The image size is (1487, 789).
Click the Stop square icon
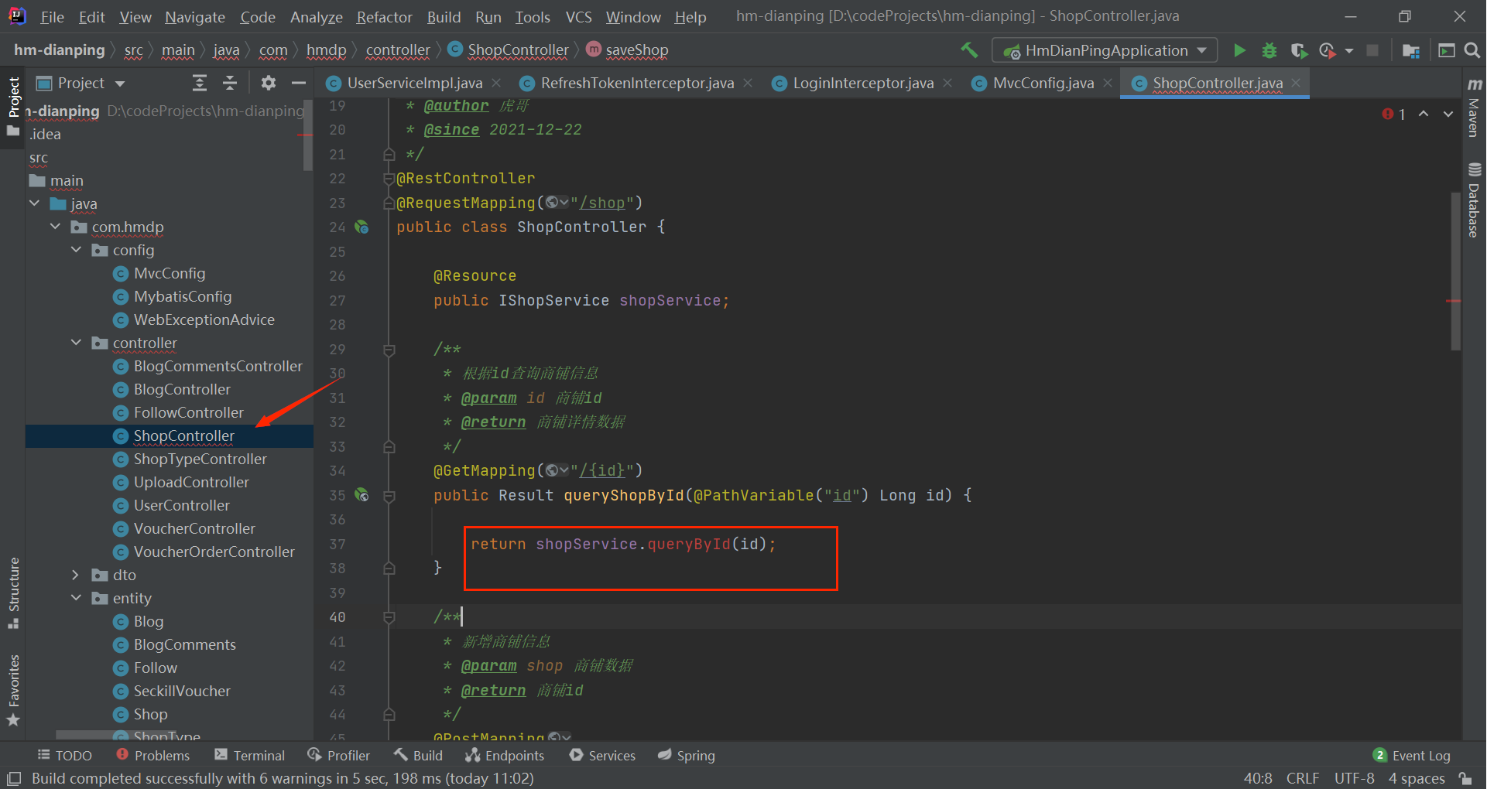click(1372, 50)
